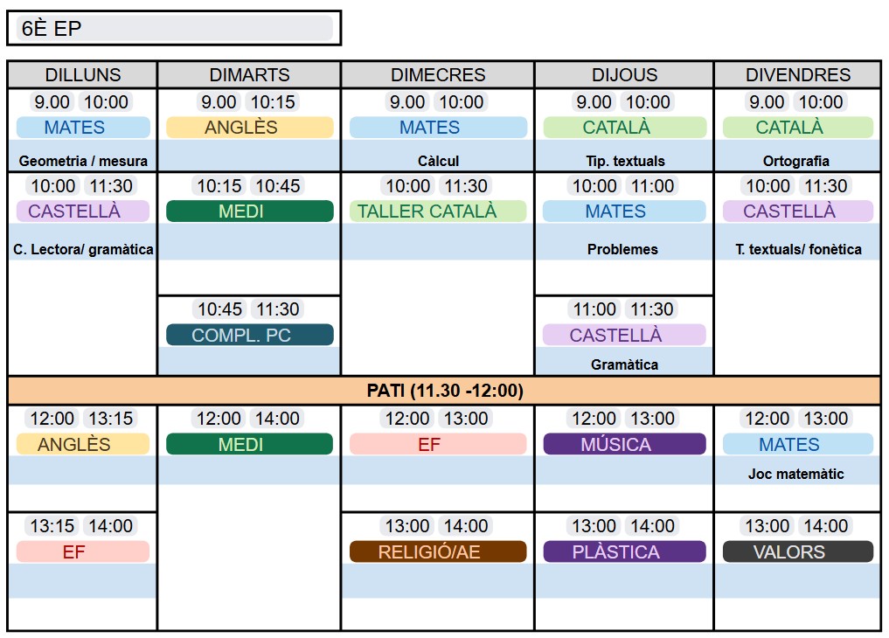Select the DIVENDRES column header
Viewport: 889px width, 638px height.
click(797, 75)
